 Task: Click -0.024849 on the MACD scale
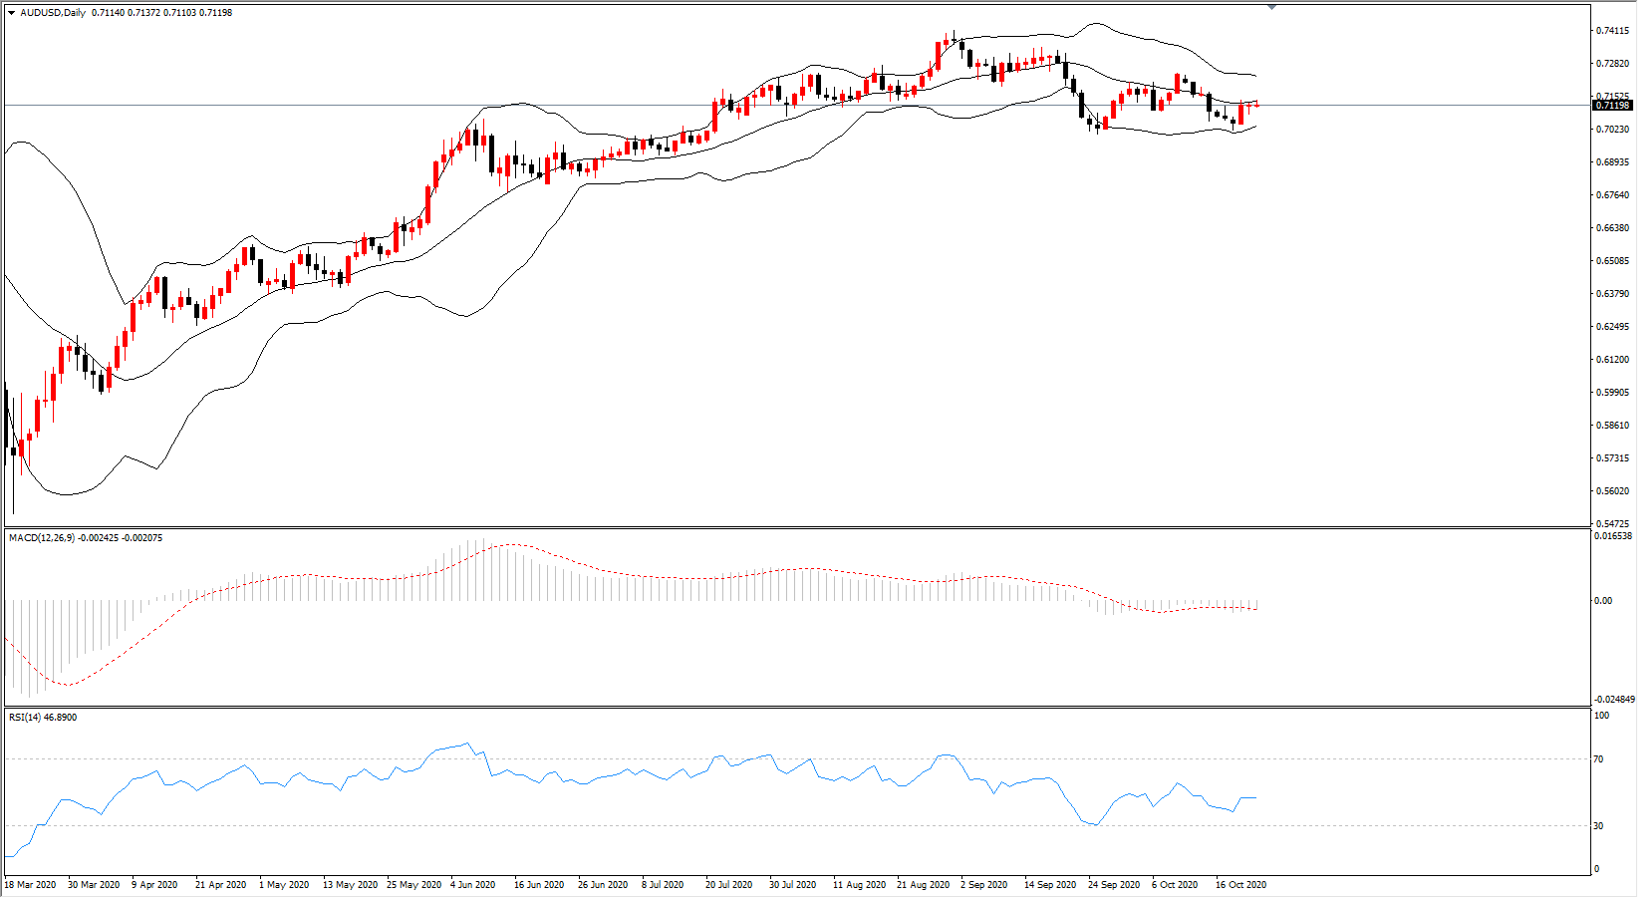click(1614, 700)
